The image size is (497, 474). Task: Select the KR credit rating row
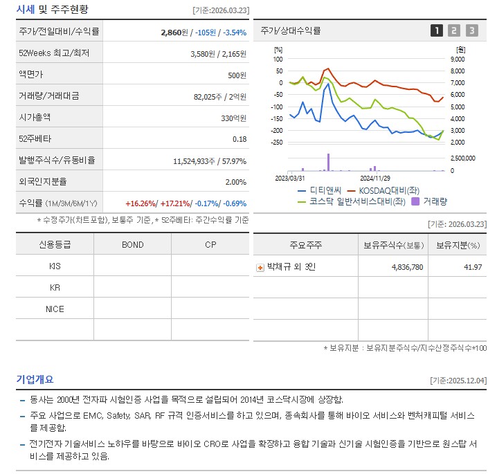click(132, 287)
